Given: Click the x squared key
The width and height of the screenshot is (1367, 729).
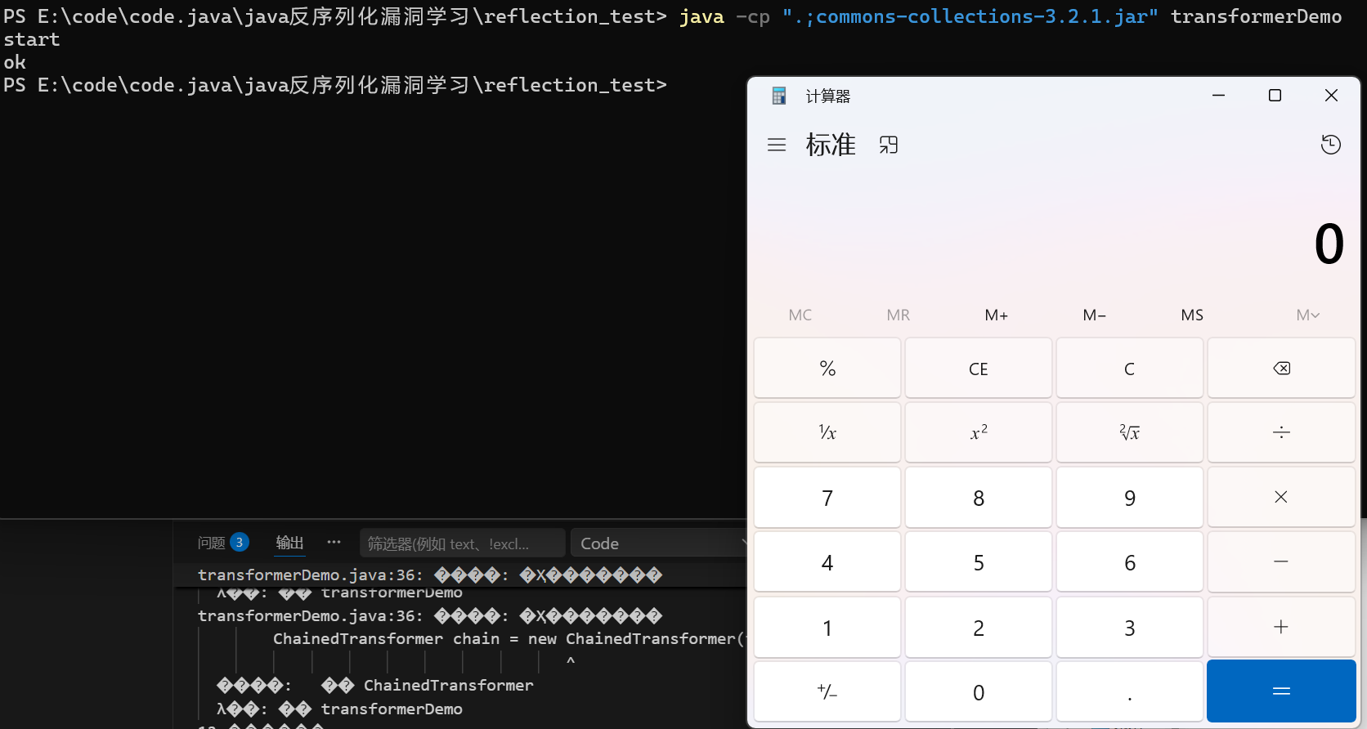Looking at the screenshot, I should 979,432.
